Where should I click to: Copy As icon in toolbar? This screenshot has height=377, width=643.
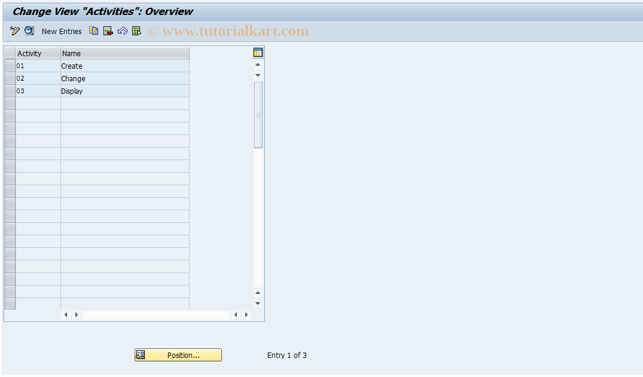[93, 30]
